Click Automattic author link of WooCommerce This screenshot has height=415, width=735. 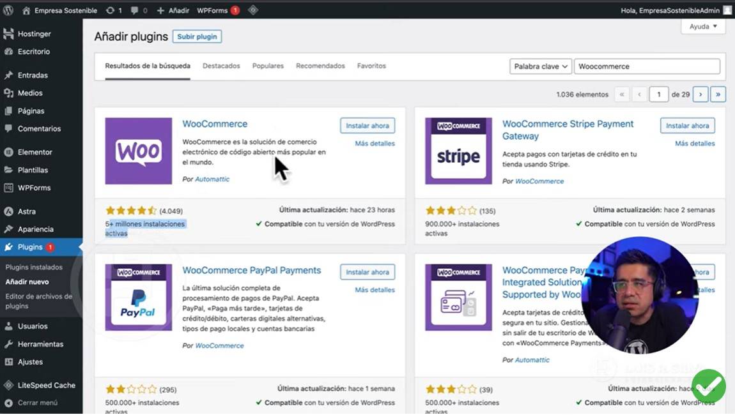tap(212, 179)
